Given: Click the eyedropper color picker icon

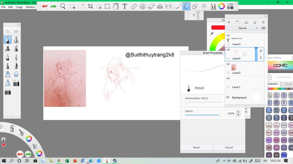Looking at the screenshot, I should coord(212,34).
